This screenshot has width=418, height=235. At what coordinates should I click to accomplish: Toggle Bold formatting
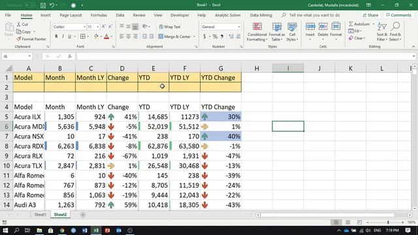pyautogui.click(x=56, y=37)
